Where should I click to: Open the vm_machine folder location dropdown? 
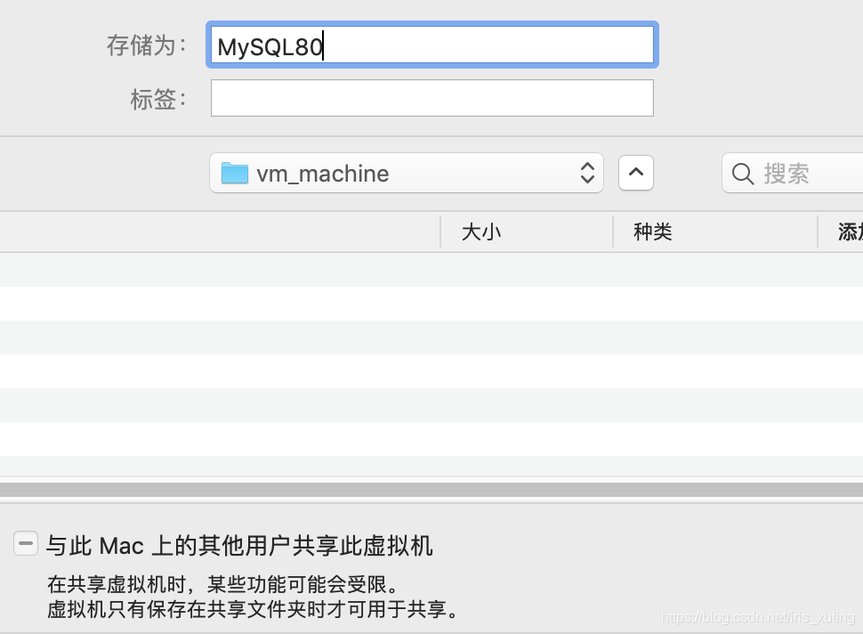coord(407,173)
